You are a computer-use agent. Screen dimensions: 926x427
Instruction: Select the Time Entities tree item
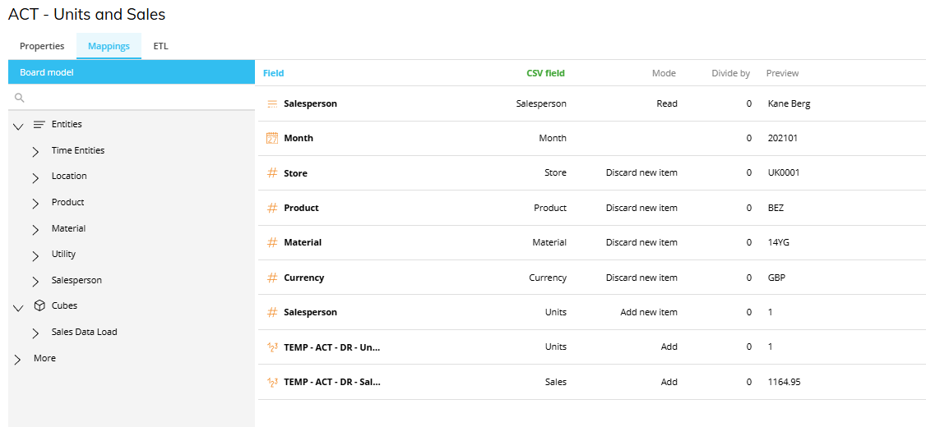pos(78,150)
